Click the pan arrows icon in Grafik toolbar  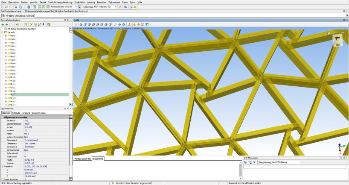(119, 24)
